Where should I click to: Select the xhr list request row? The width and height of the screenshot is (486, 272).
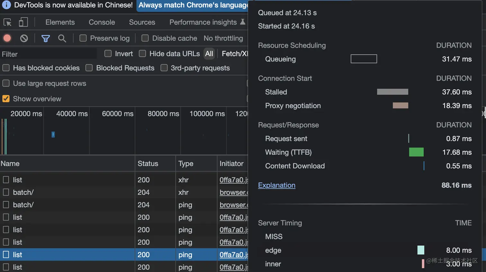[x=124, y=180]
